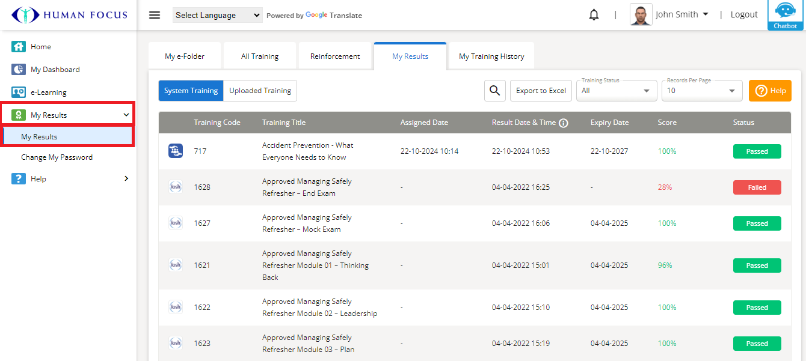Open the All Training tab
The width and height of the screenshot is (806, 361).
click(260, 56)
